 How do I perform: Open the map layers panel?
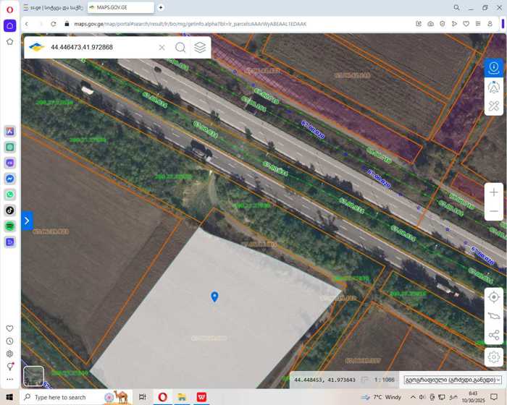coord(200,48)
